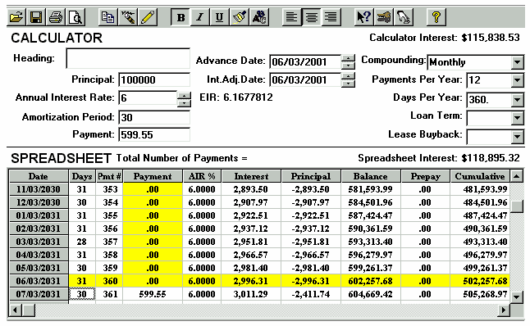Expand Payments Per Year dropdown

click(x=517, y=80)
